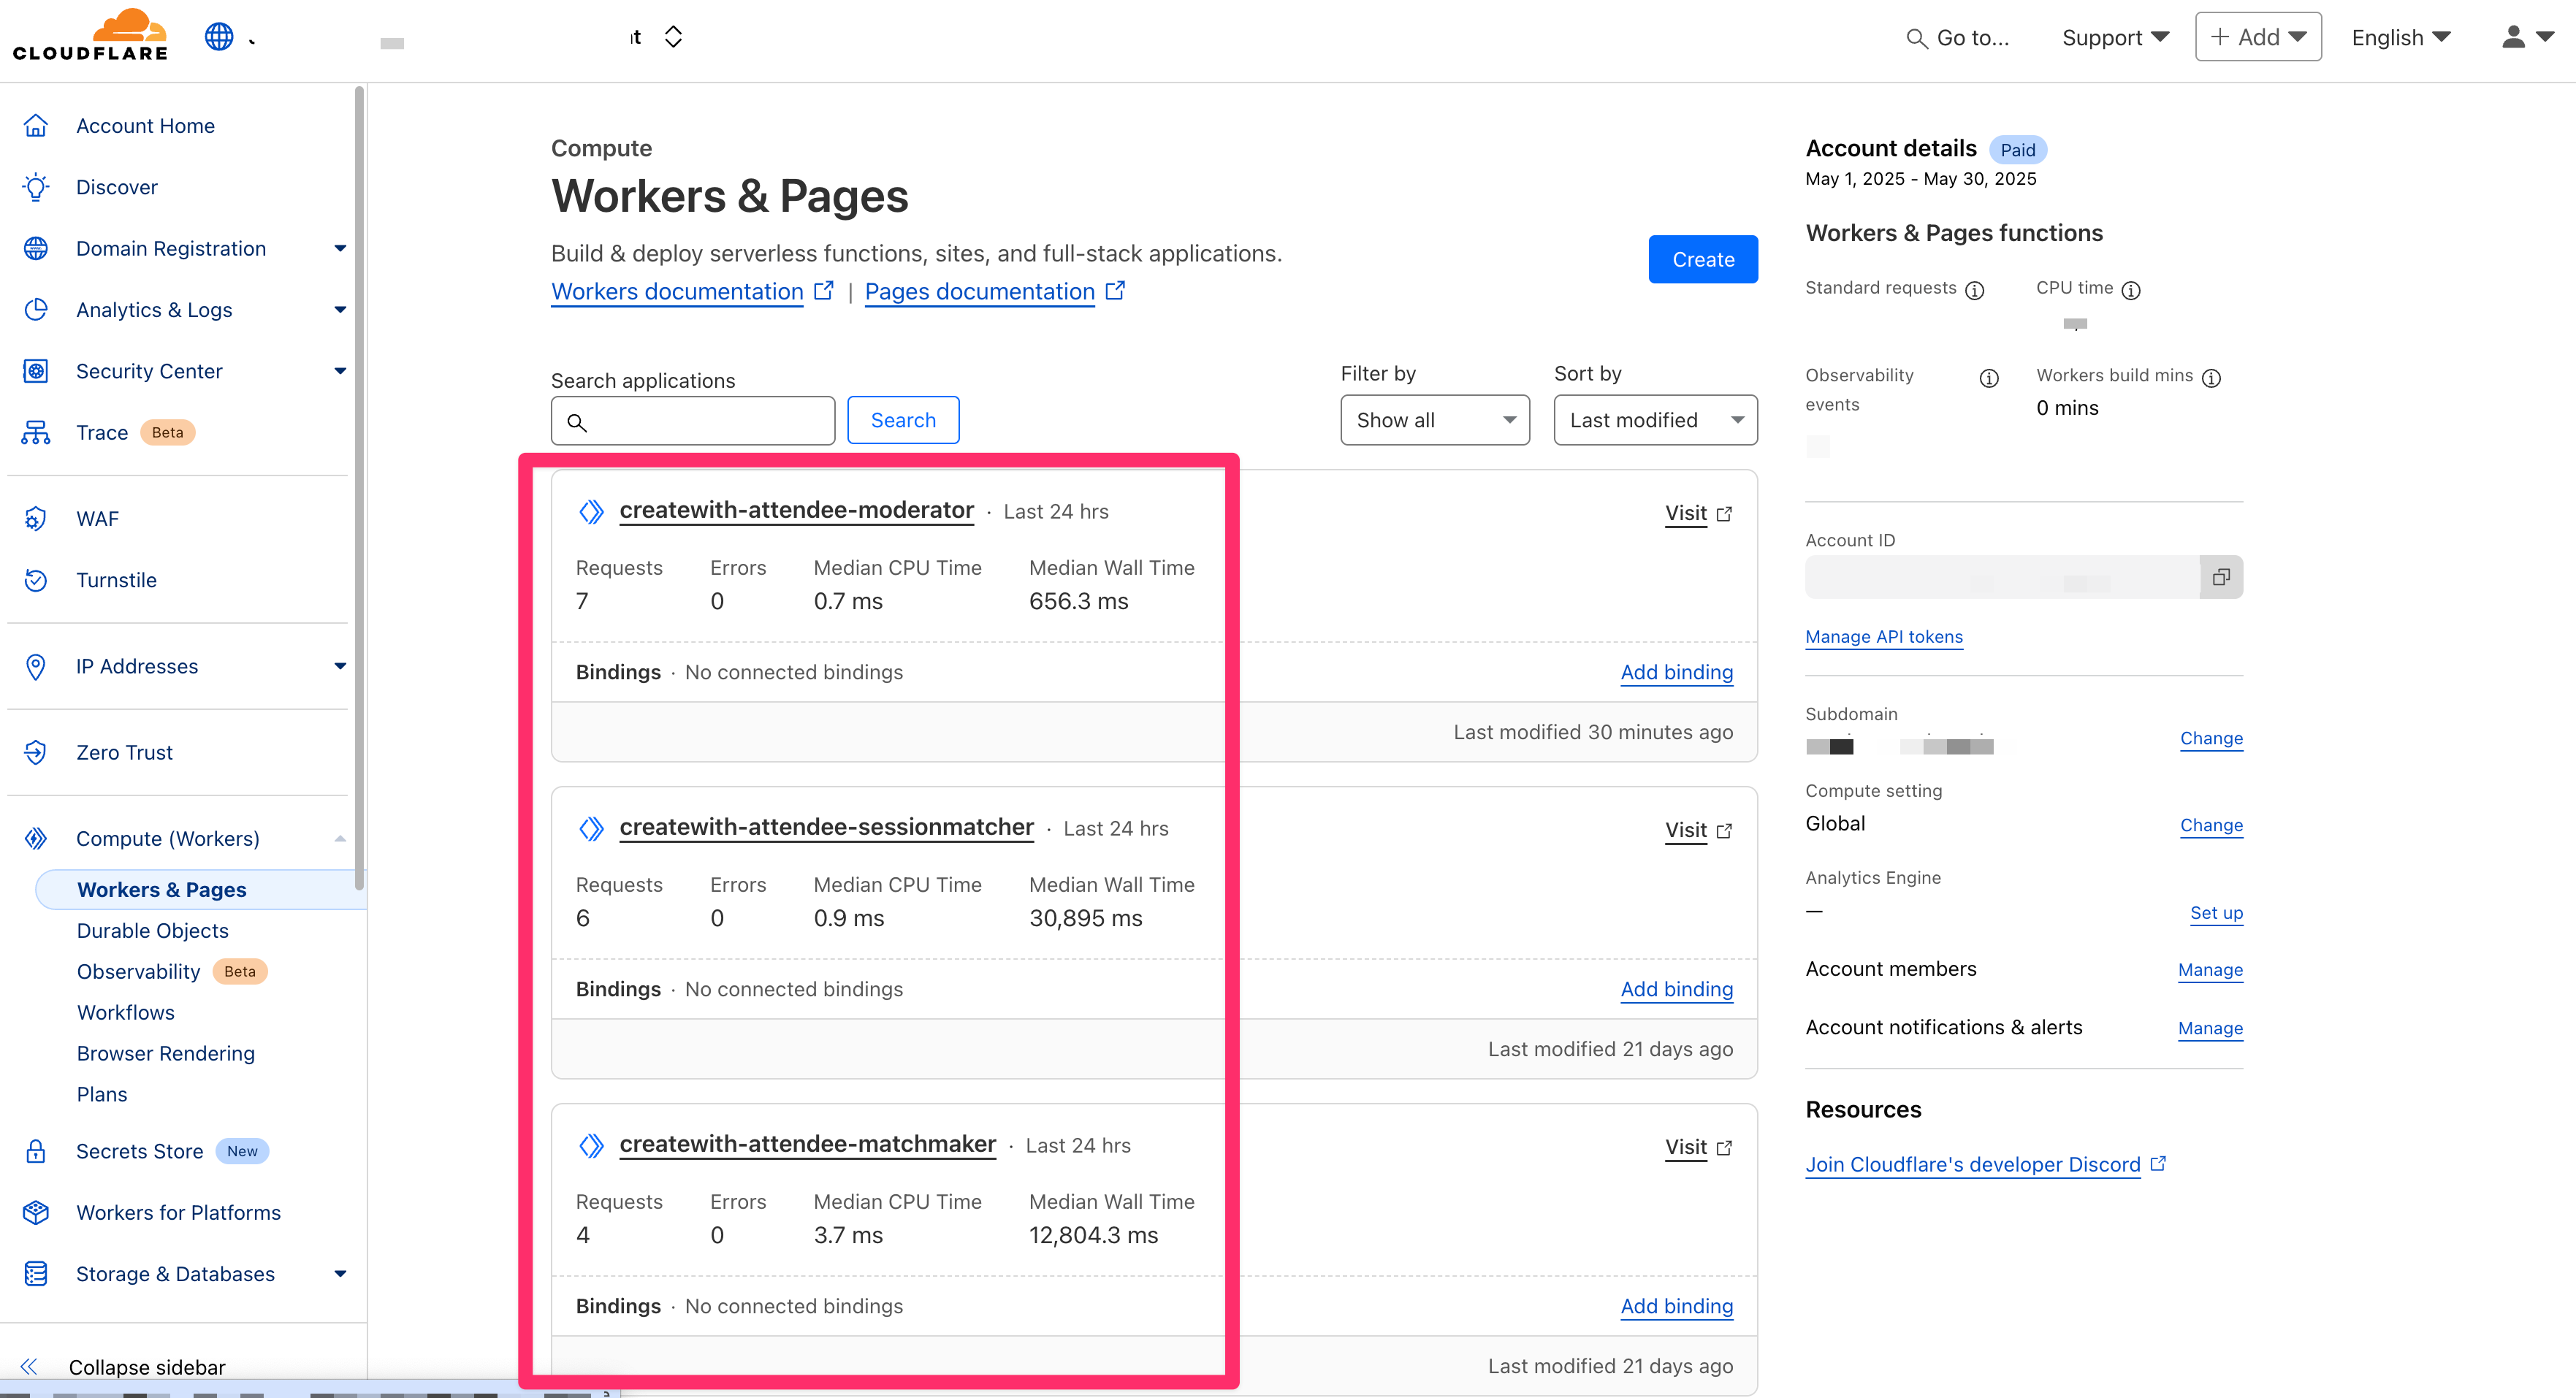Open createwith-attendee-sessionmatcher worker

826,827
